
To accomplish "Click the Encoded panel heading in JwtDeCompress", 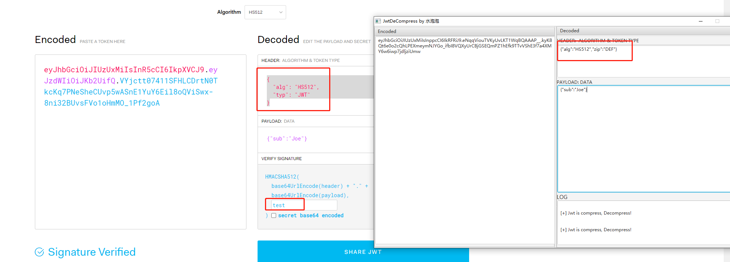I will [387, 31].
